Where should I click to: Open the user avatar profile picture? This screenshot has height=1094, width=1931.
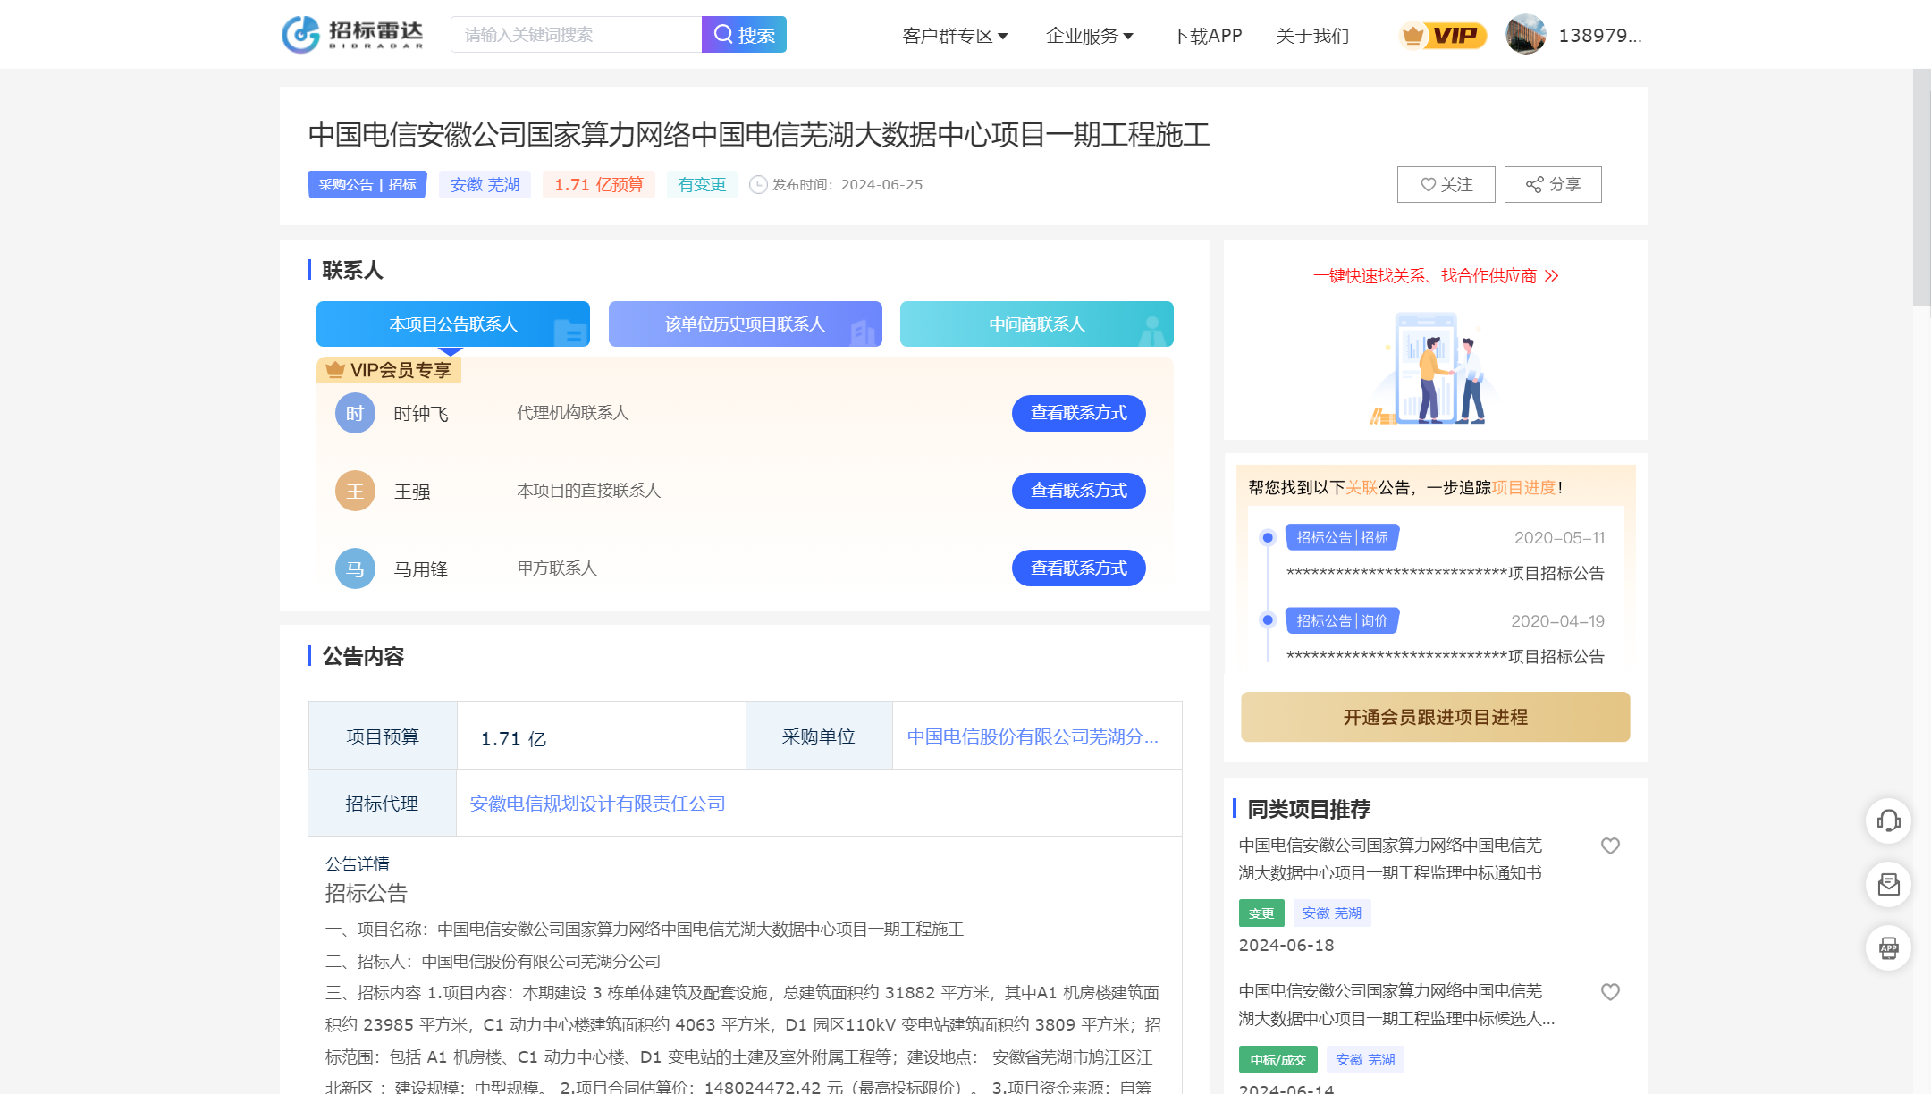click(1525, 35)
